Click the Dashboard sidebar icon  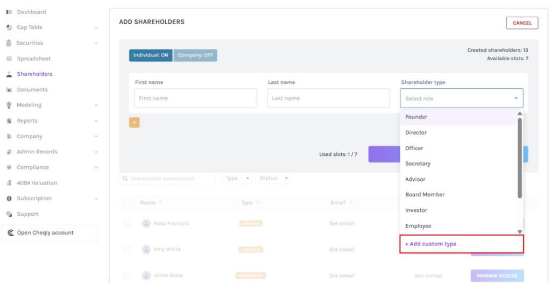(x=10, y=12)
